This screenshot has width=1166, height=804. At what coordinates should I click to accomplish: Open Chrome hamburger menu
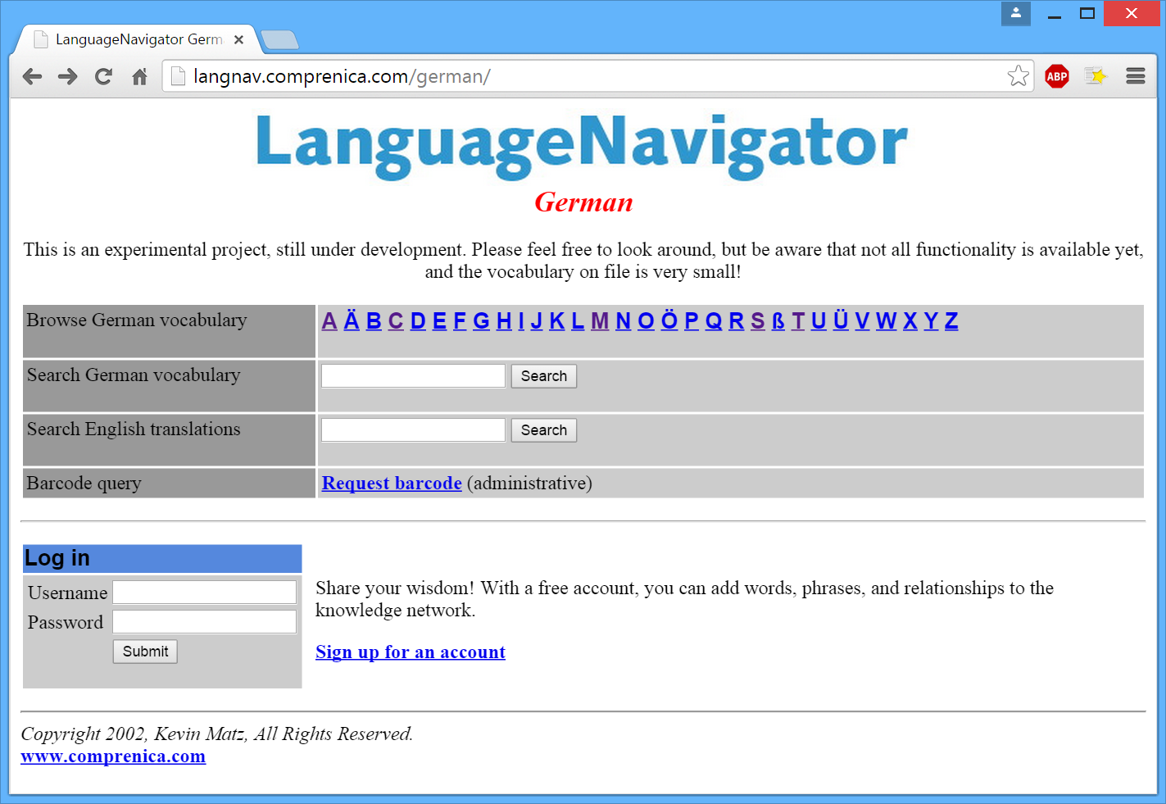click(x=1135, y=77)
